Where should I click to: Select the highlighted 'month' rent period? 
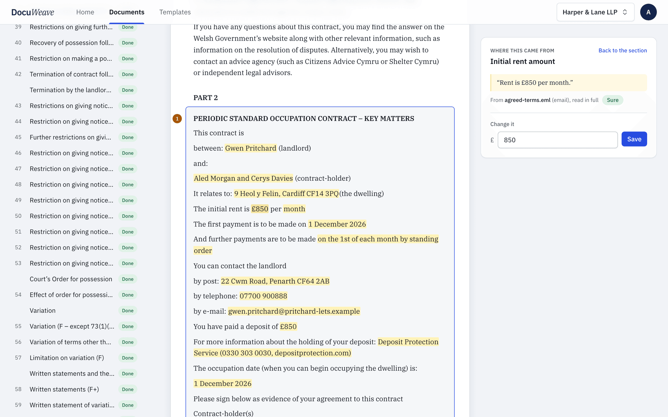(x=294, y=209)
